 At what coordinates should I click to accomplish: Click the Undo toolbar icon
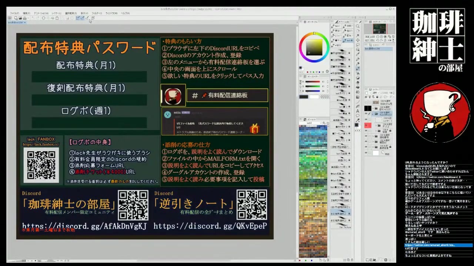[x=33, y=18]
